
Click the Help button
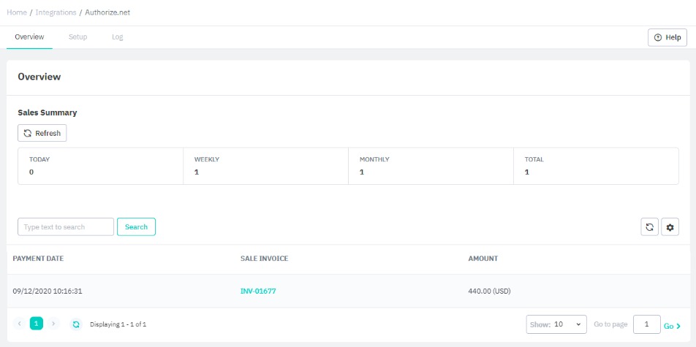[667, 37]
